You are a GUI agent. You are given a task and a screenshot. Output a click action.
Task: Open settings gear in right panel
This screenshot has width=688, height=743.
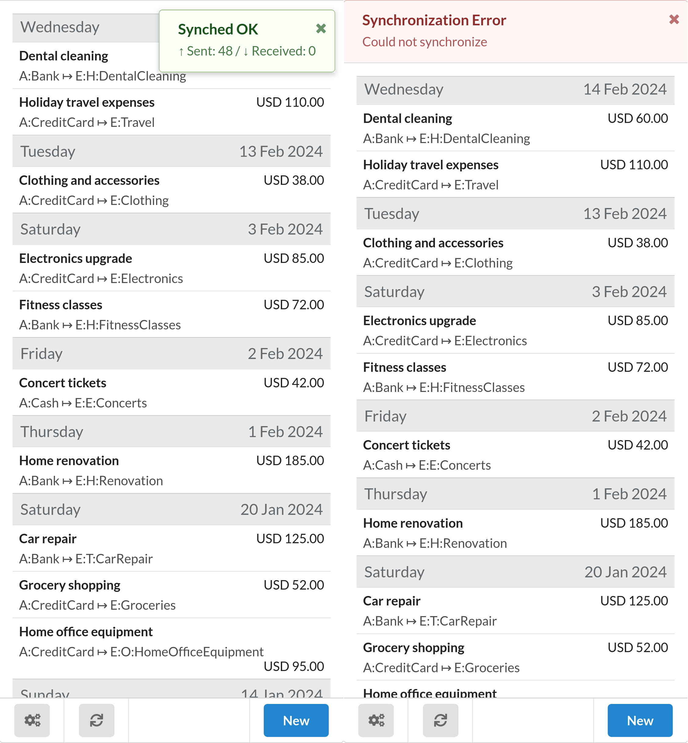[x=376, y=720]
